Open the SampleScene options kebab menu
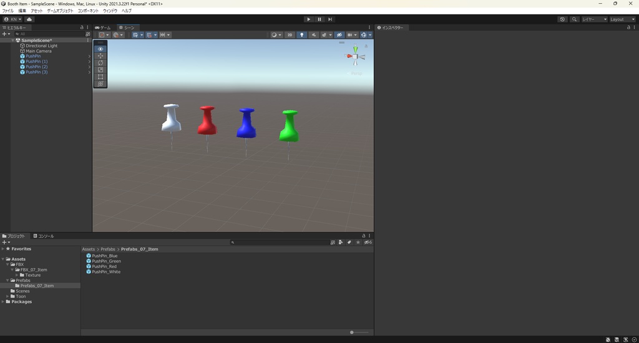This screenshot has width=639, height=343. tap(87, 41)
